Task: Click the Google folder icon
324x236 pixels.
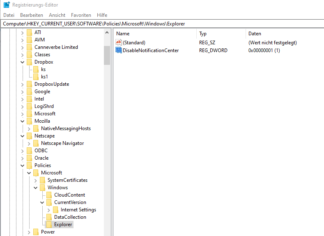Action: (x=29, y=92)
